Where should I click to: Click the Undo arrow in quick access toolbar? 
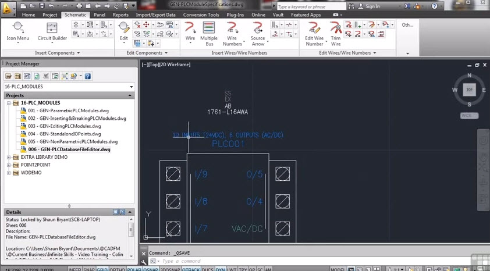click(51, 6)
